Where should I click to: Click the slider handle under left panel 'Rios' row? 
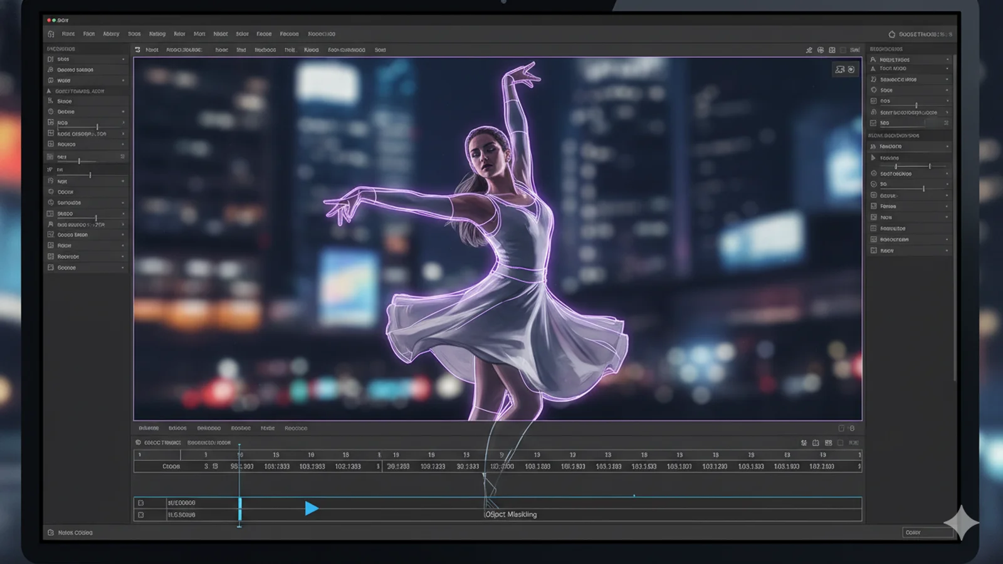click(97, 127)
